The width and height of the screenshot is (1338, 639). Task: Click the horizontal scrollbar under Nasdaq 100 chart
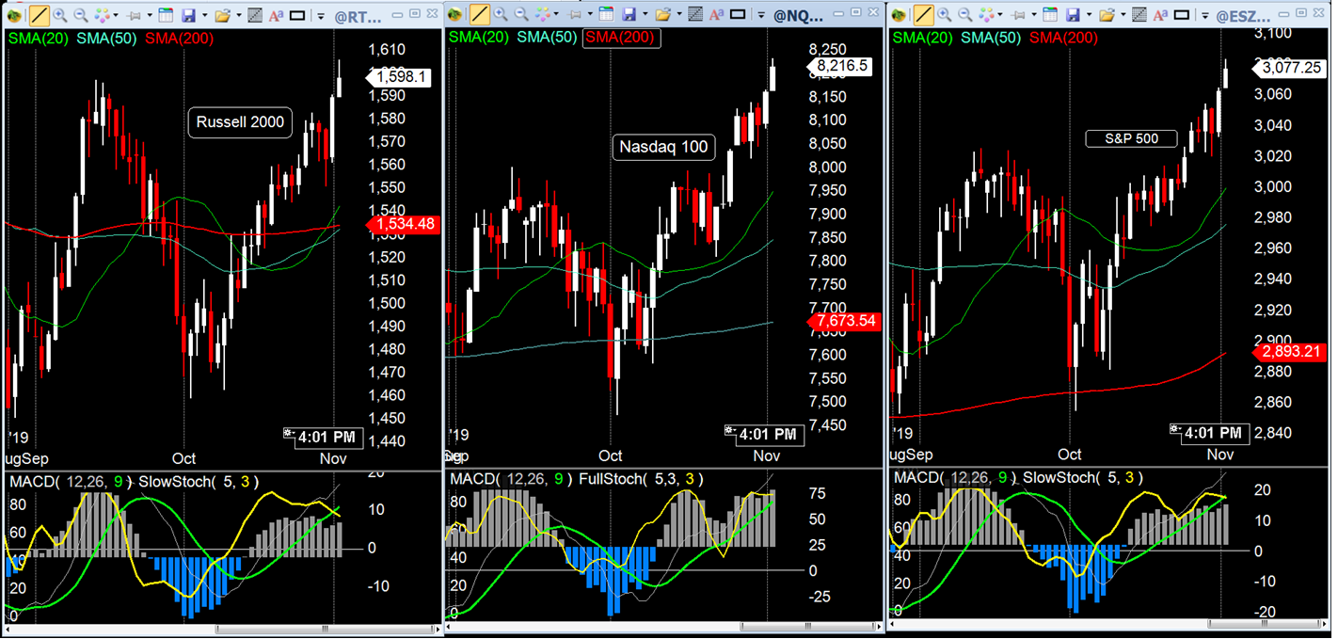(664, 627)
